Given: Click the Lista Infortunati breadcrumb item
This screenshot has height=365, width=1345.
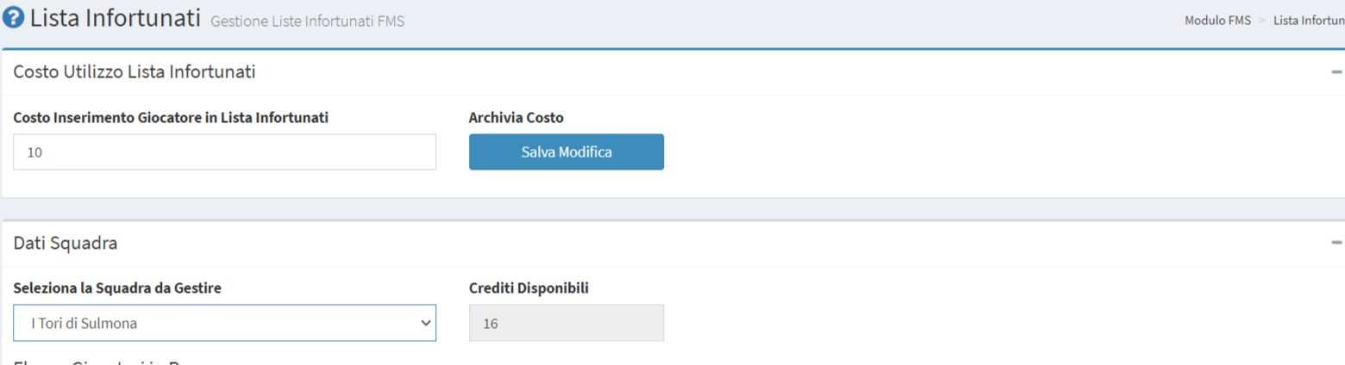Looking at the screenshot, I should click(x=1308, y=20).
